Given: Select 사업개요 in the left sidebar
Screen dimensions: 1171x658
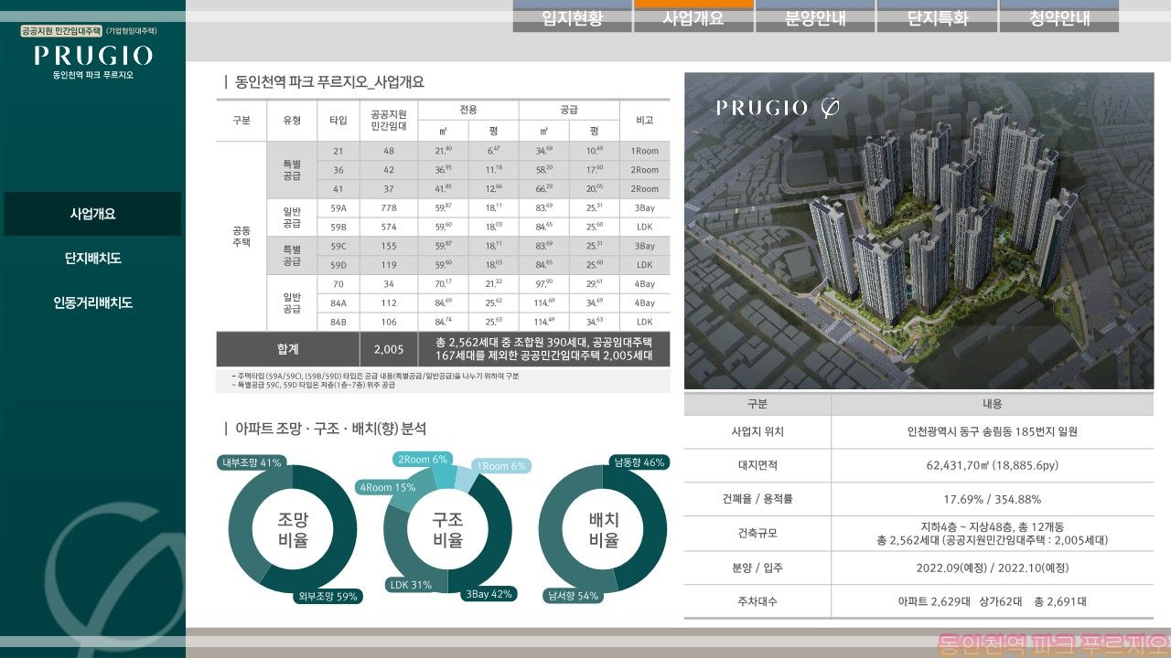Looking at the screenshot, I should (x=92, y=214).
